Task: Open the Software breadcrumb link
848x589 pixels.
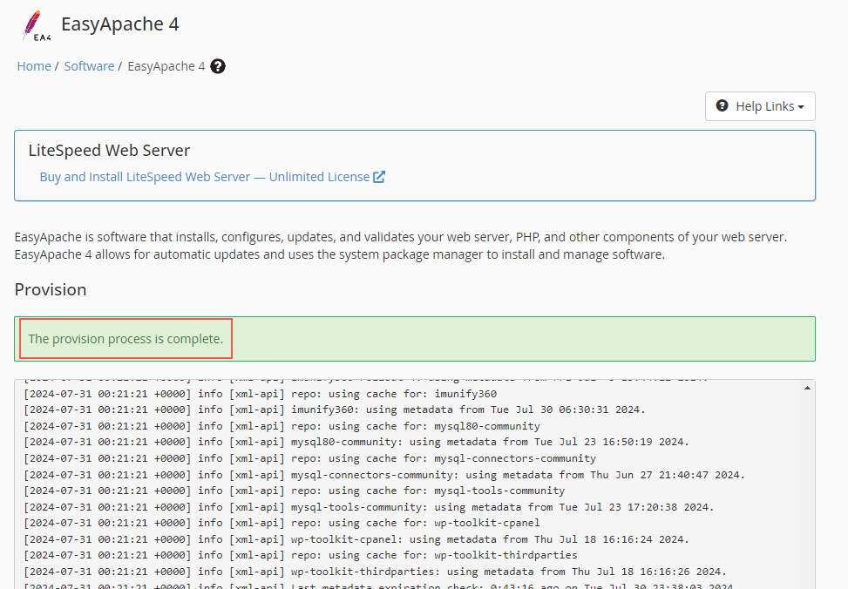Action: pyautogui.click(x=89, y=66)
